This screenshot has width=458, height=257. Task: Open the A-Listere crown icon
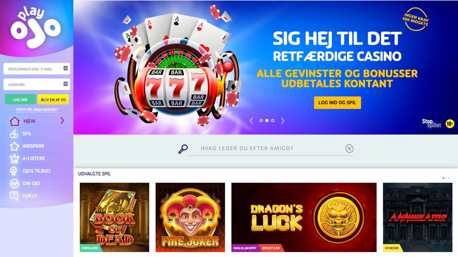click(14, 158)
